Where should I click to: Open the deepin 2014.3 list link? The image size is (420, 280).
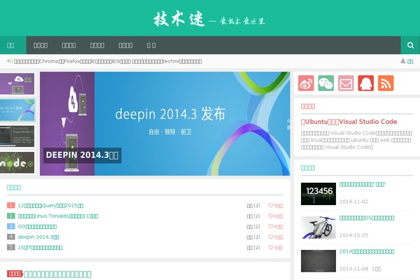pyautogui.click(x=38, y=237)
